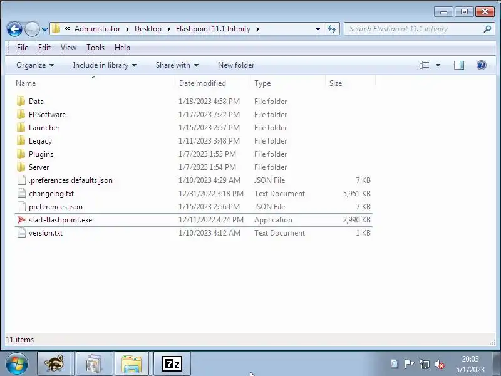Image resolution: width=501 pixels, height=376 pixels.
Task: Click the Change your view icon
Action: point(425,65)
